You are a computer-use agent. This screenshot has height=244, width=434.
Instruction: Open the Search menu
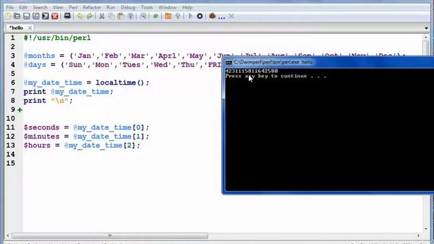point(40,7)
